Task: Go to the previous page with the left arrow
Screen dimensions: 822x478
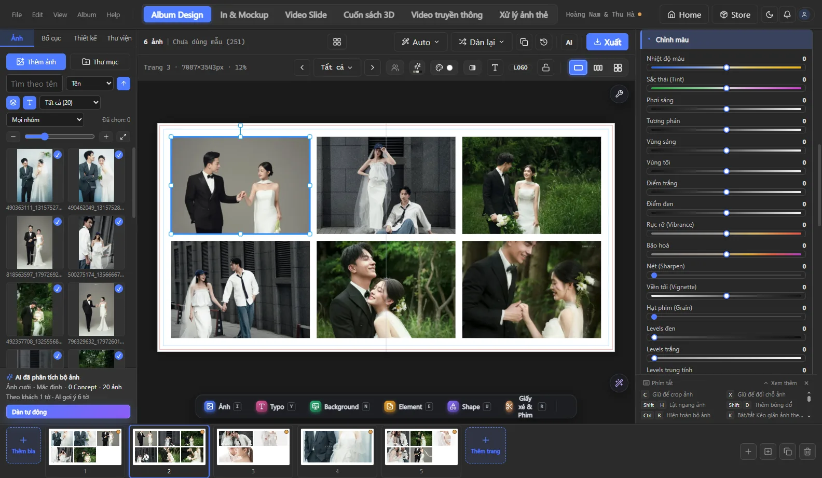Action: [302, 67]
